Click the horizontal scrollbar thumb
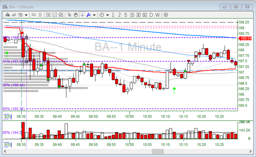Image resolution: width=256 pixels, height=157 pixels. coord(157,151)
